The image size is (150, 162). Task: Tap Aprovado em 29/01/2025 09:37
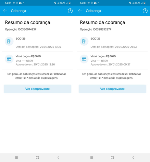point(110,64)
